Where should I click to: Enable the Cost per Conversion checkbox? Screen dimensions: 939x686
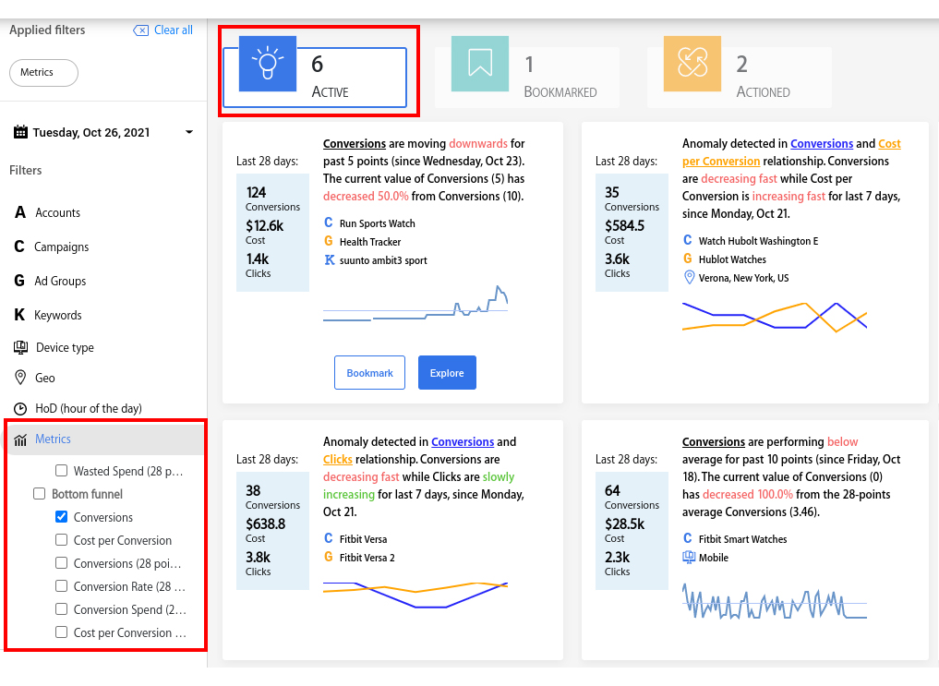[x=61, y=539]
